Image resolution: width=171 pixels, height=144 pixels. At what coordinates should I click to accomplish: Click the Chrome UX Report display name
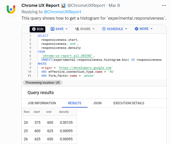tap(41, 5)
